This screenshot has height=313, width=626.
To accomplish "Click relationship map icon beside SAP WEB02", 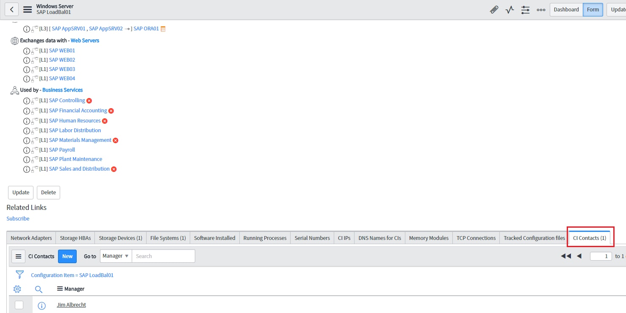I will [35, 60].
